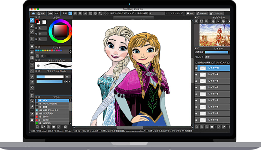Enable the radial snap guide
This screenshot has width=261, height=150.
(x=90, y=13)
